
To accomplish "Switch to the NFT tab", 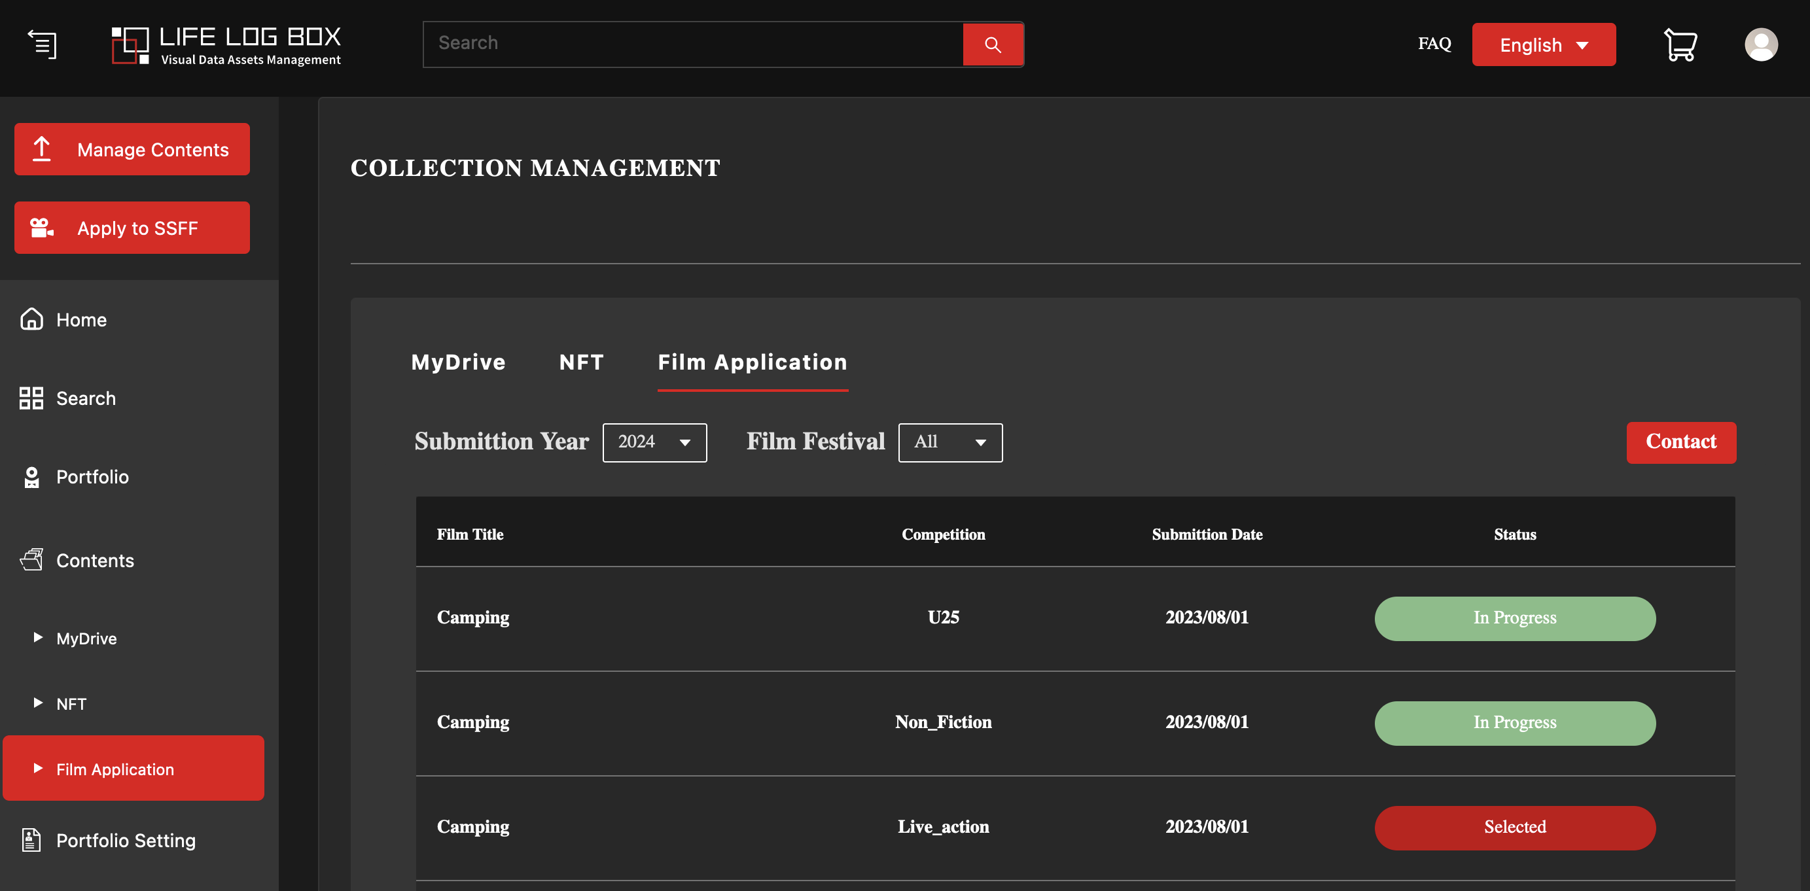I will pos(581,362).
